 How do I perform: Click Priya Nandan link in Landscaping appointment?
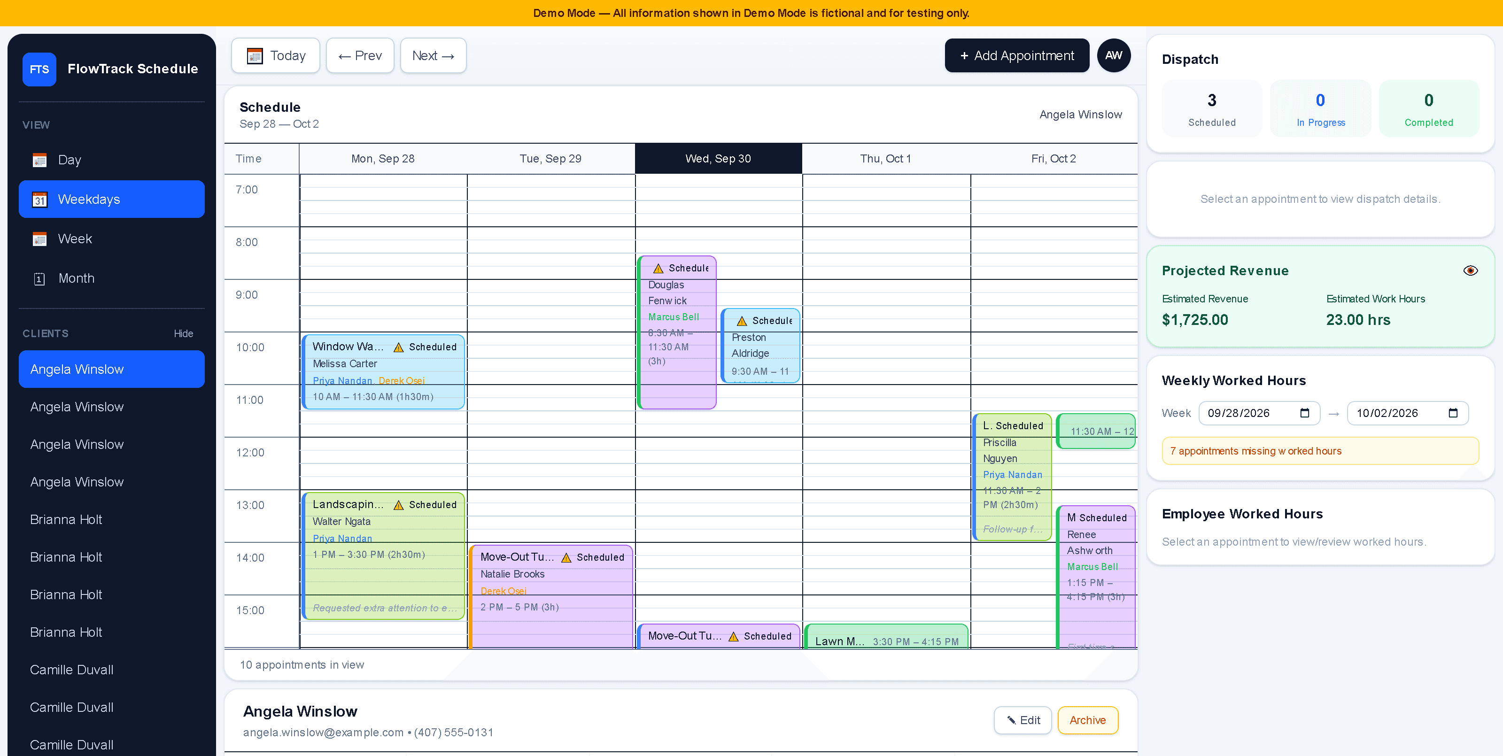click(x=342, y=539)
